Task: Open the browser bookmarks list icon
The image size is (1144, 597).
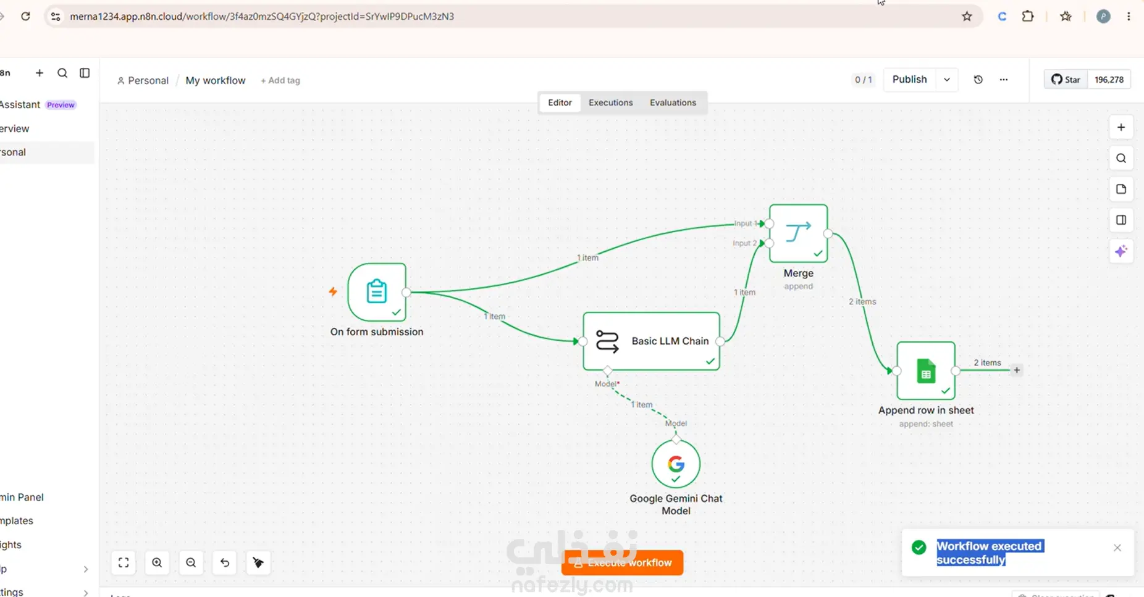Action: 1066,17
